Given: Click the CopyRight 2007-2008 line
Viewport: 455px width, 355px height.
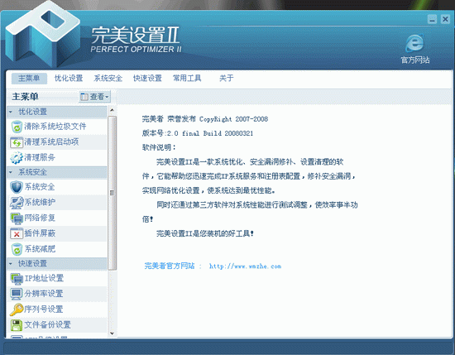Looking at the screenshot, I should [205, 119].
